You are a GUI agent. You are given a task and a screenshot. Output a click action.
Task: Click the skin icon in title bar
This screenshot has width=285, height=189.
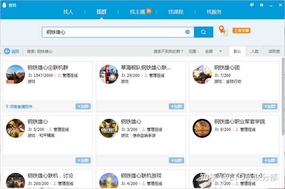(x=262, y=5)
